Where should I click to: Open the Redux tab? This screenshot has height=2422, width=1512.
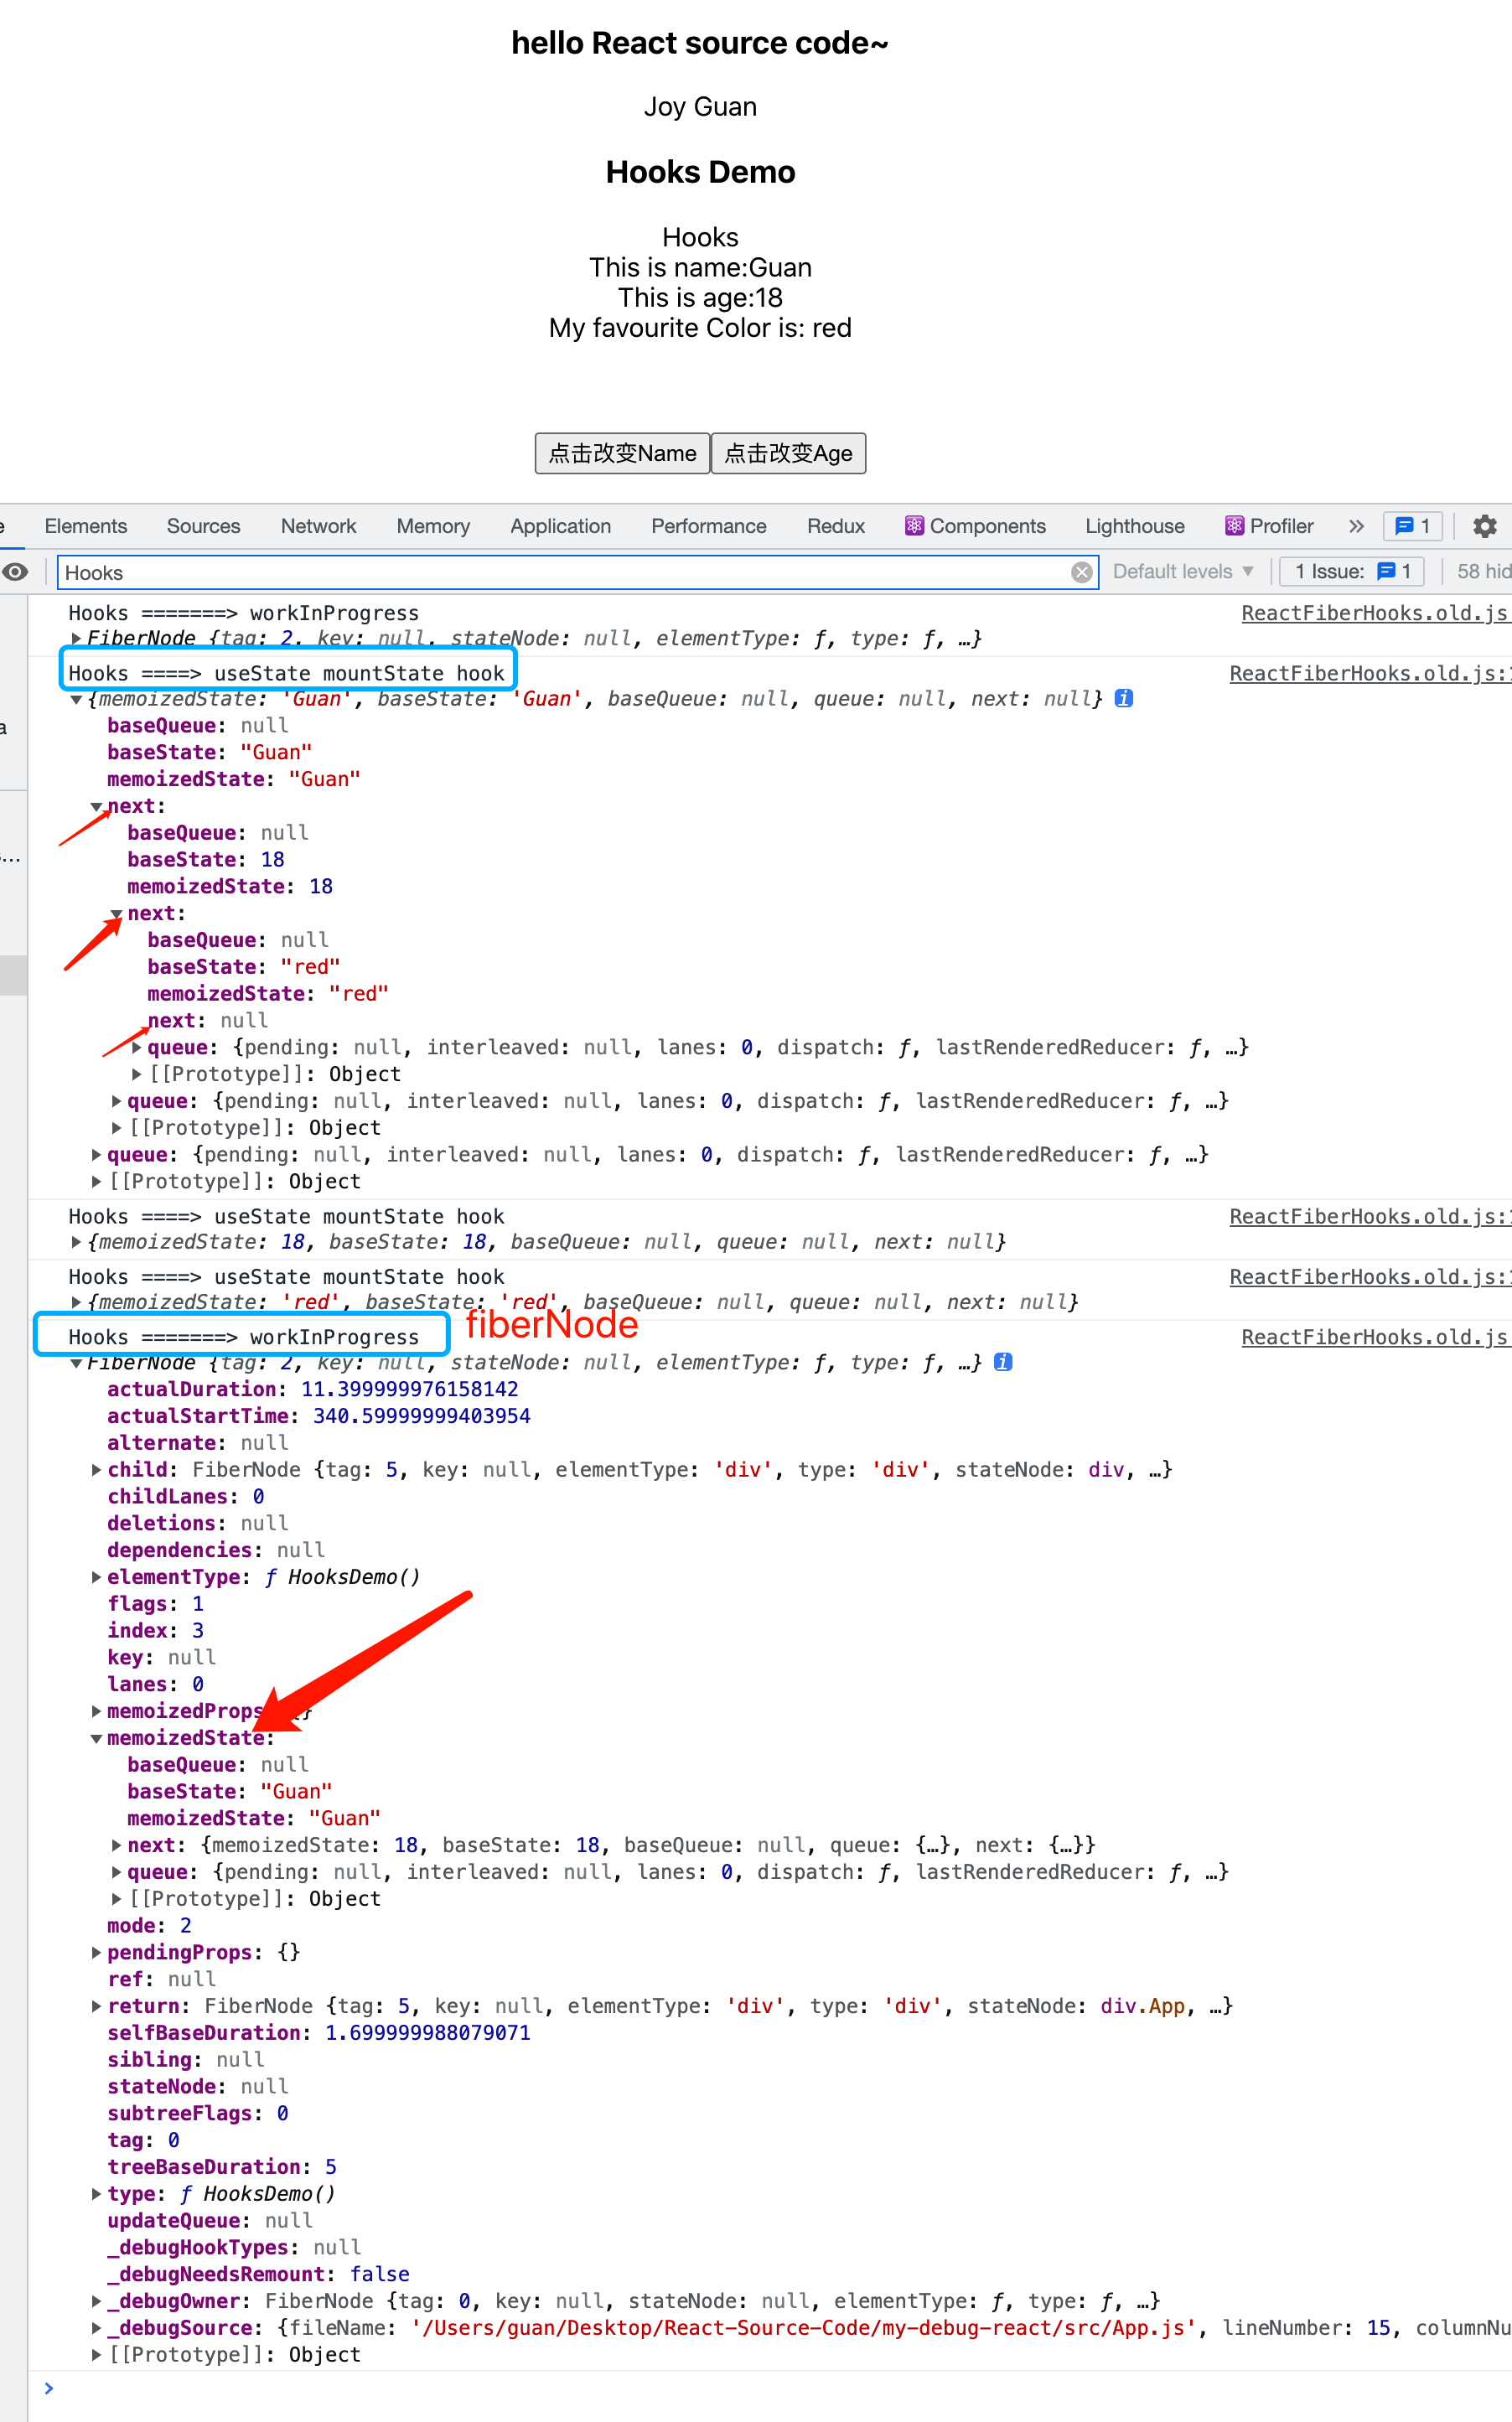(x=836, y=525)
